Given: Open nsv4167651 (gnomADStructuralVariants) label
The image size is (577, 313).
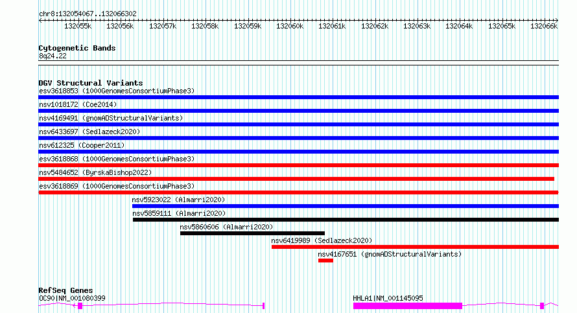Looking at the screenshot, I should click(x=390, y=254).
